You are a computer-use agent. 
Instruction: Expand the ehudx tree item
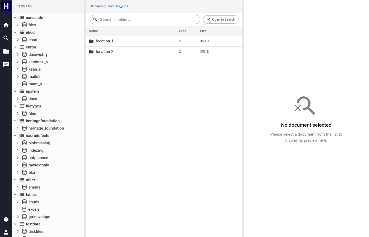[18, 202]
